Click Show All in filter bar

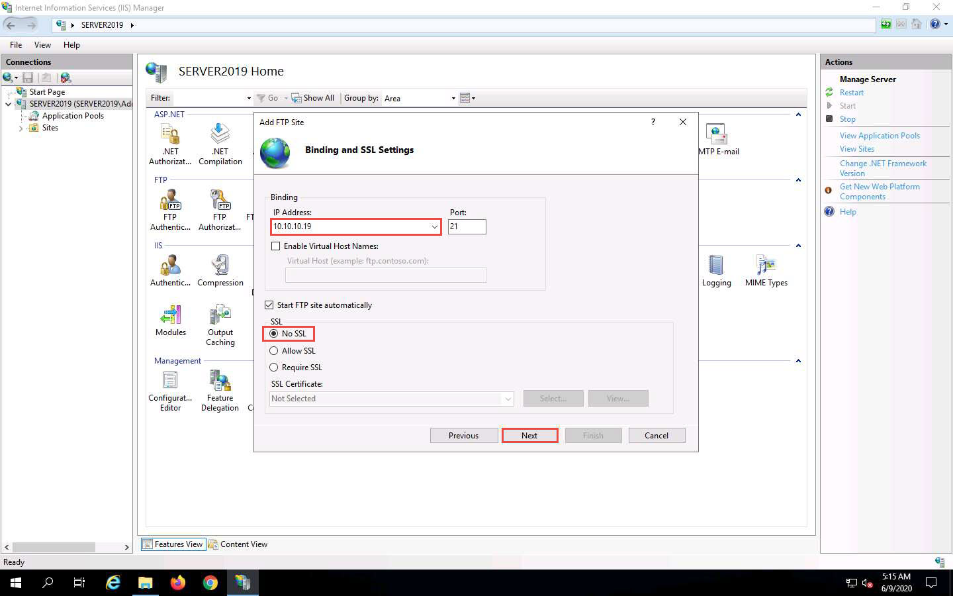(x=313, y=98)
